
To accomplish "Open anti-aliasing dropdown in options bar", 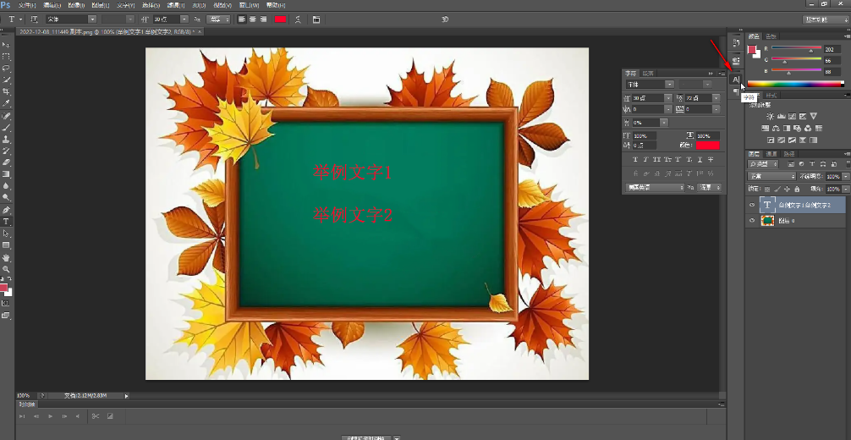I will 218,19.
